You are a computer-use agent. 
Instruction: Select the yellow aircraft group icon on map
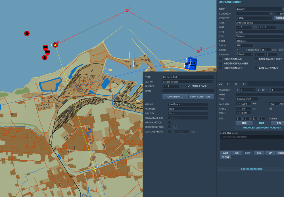(x=55, y=45)
